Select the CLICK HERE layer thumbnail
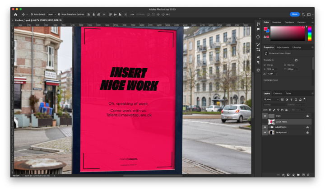The width and height of the screenshot is (325, 191). (x=271, y=122)
